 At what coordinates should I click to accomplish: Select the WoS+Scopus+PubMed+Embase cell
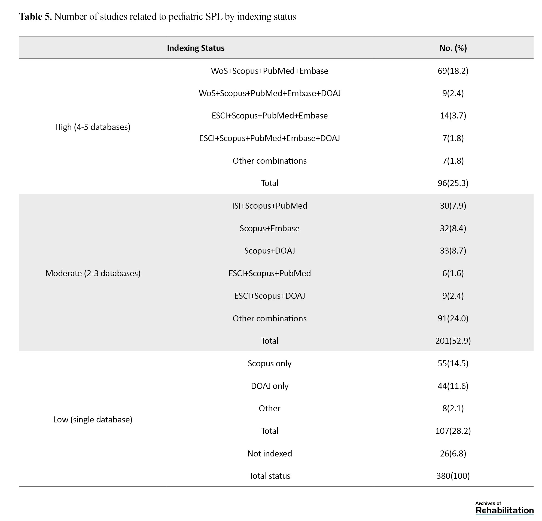click(x=270, y=71)
